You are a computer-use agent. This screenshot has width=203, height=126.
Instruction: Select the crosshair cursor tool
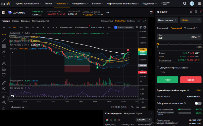coord(4,34)
